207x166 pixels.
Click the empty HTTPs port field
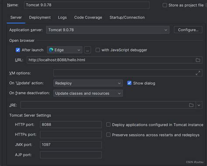click(x=71, y=135)
